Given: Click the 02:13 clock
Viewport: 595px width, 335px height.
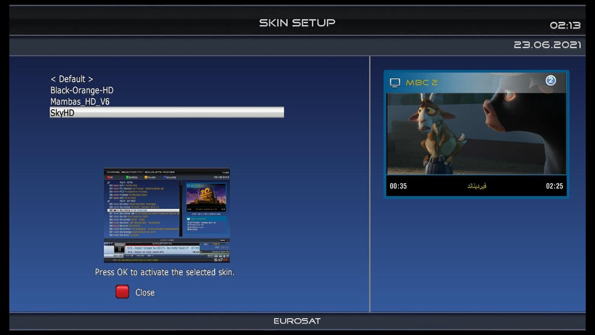Looking at the screenshot, I should pyautogui.click(x=565, y=26).
